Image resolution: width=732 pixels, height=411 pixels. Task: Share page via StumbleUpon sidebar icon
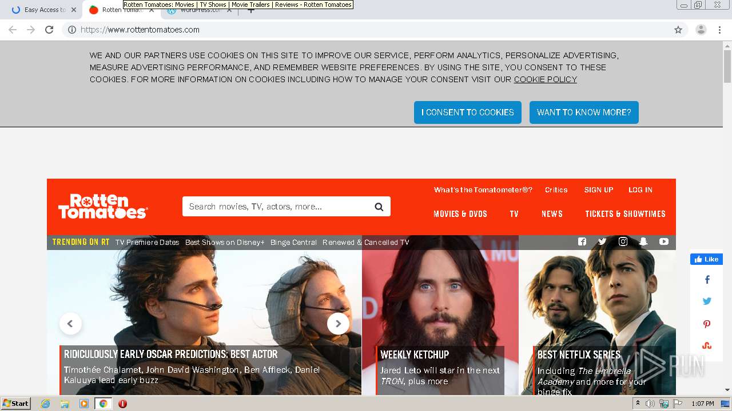click(707, 345)
